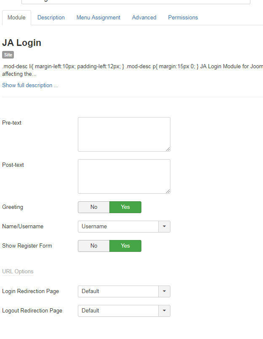This screenshot has height=339, width=263.
Task: Click inside the Post-text textarea
Action: 124,176
